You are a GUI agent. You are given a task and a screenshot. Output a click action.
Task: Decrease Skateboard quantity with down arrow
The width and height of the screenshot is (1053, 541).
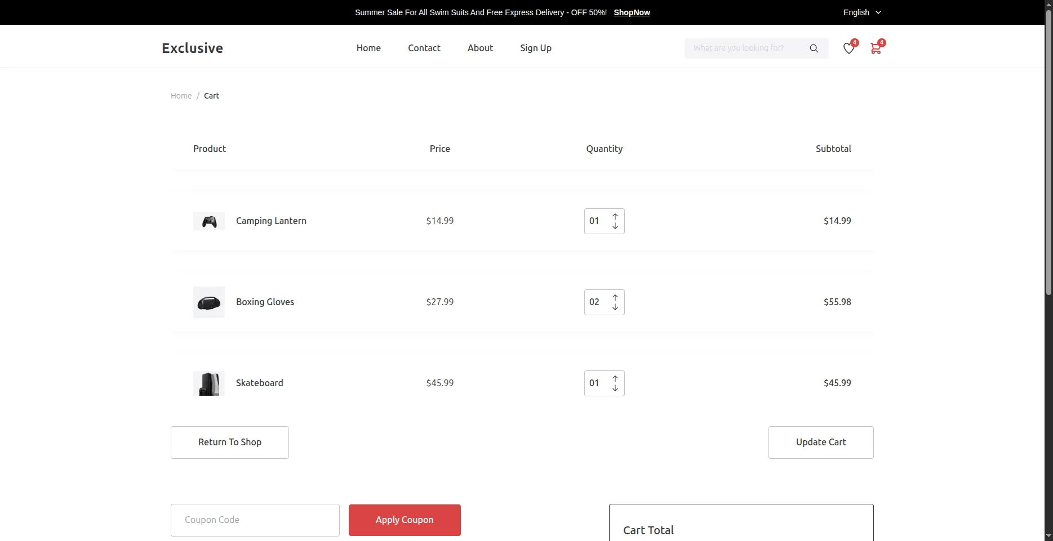coord(615,388)
